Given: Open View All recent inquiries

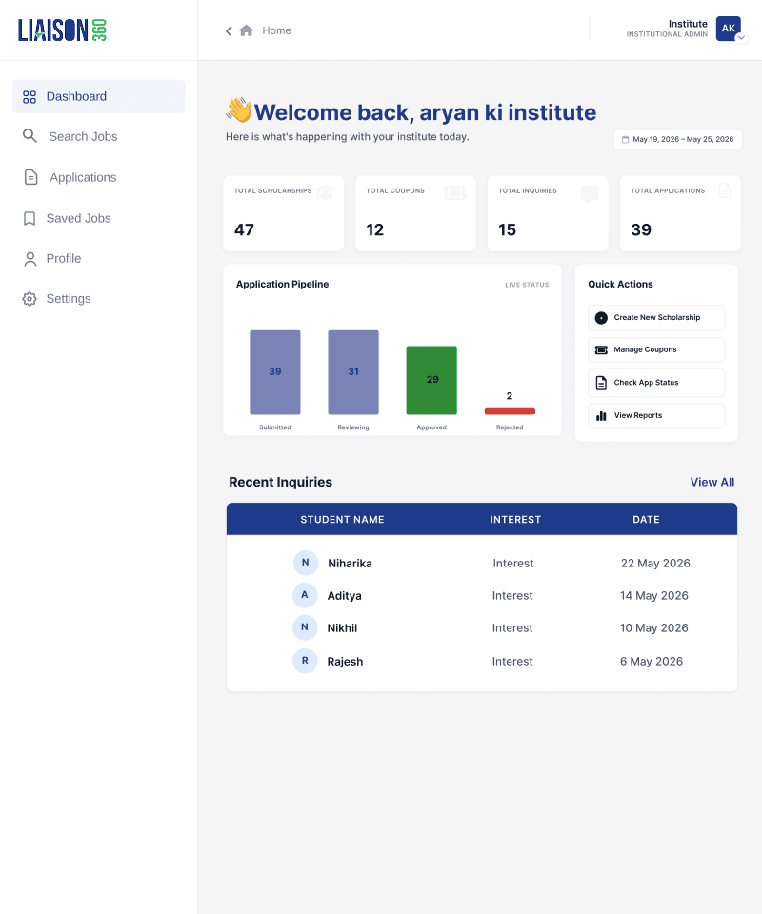Looking at the screenshot, I should click(712, 482).
